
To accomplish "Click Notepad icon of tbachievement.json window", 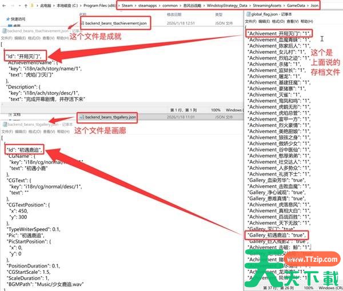I will coord(5,31).
